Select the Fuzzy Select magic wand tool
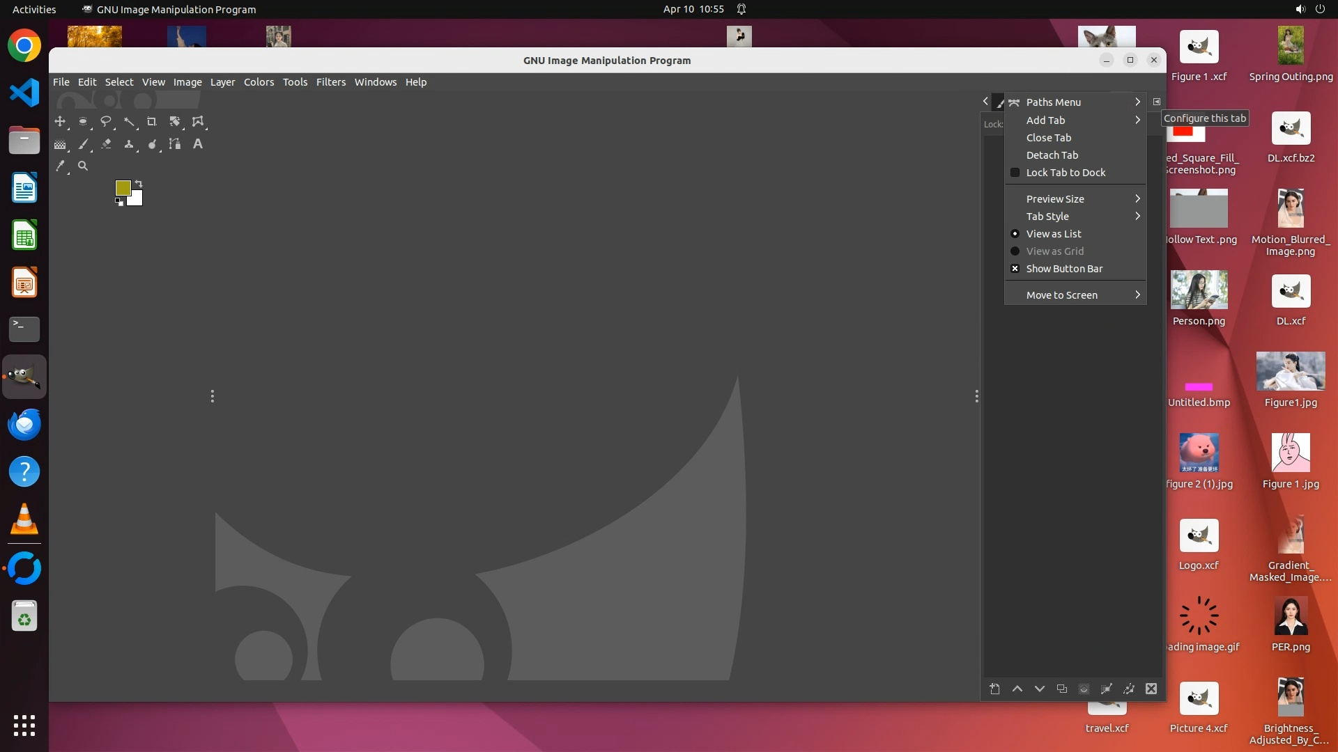The height and width of the screenshot is (752, 1338). point(129,122)
